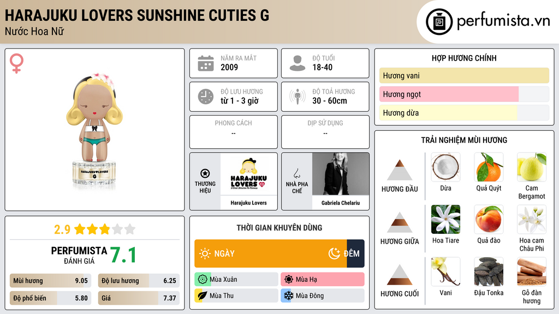Select the Mùa Thu season label

[222, 295]
